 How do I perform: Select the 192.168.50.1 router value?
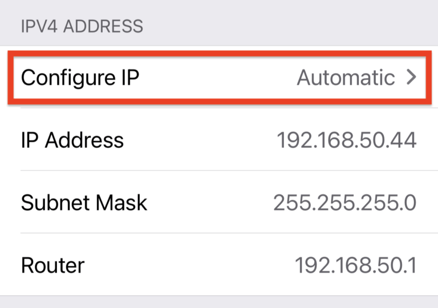coord(355,265)
